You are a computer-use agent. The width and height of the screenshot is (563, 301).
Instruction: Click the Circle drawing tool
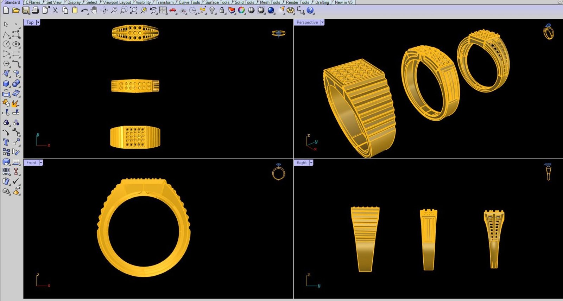[6, 44]
